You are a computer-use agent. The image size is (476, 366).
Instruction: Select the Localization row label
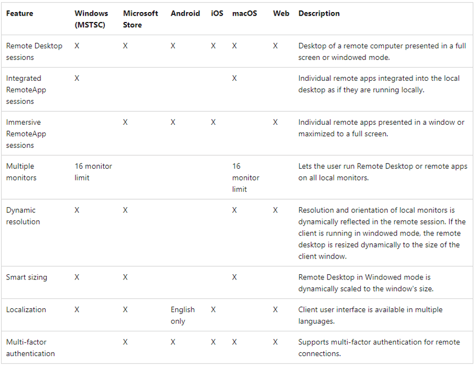[26, 310]
